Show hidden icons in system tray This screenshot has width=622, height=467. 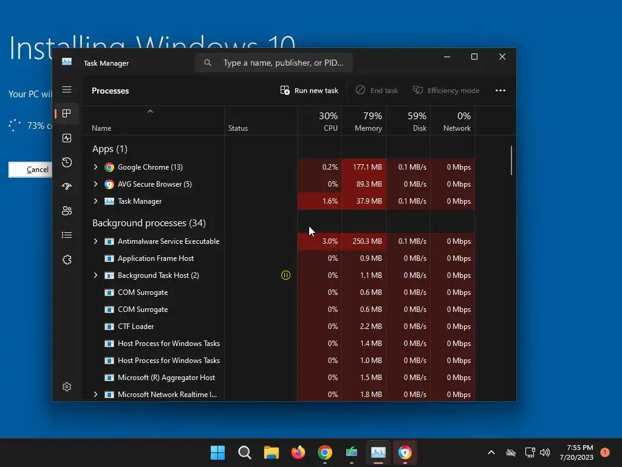coord(491,452)
